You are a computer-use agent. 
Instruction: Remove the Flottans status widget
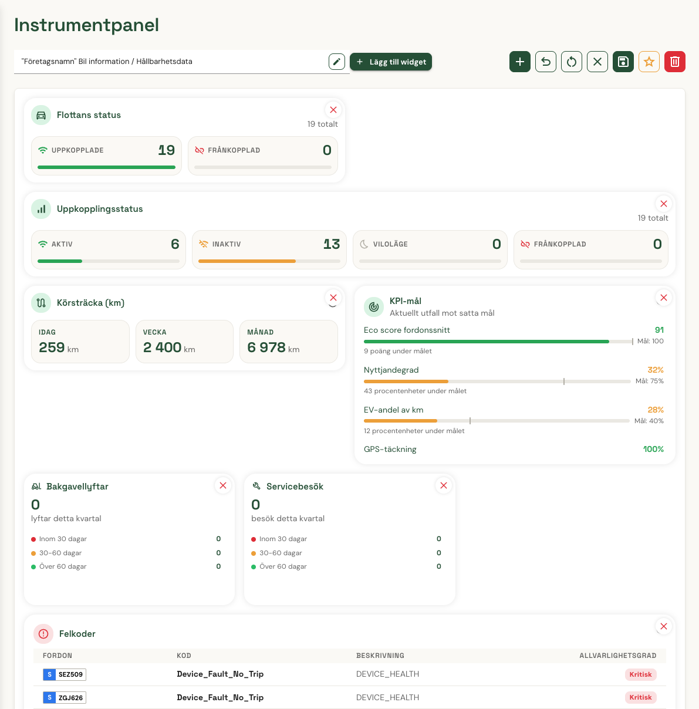click(333, 110)
